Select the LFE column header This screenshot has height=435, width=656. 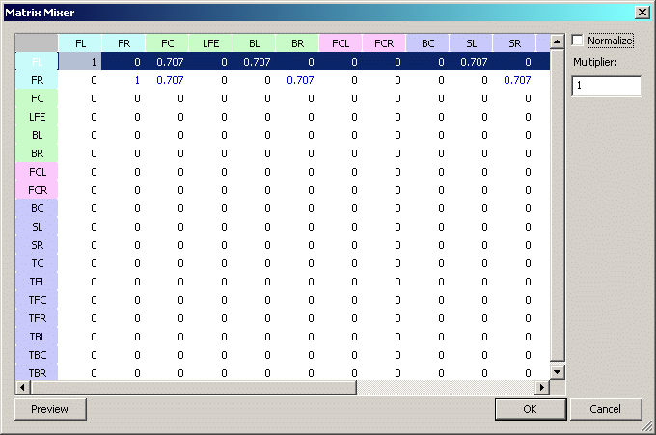coord(210,43)
